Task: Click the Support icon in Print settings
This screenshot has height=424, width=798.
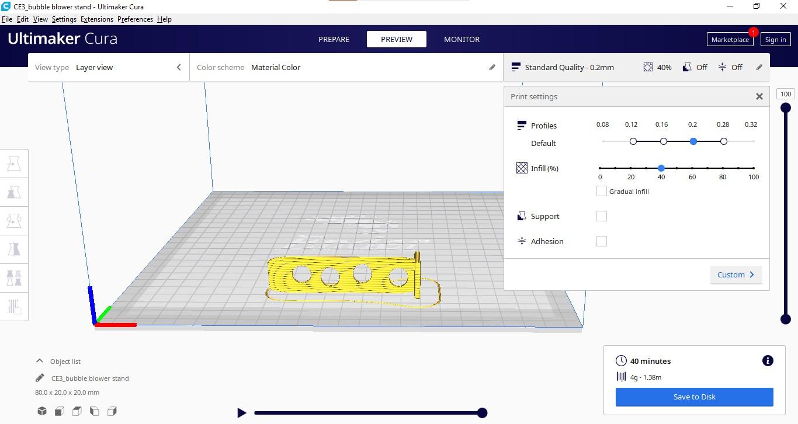Action: (522, 216)
